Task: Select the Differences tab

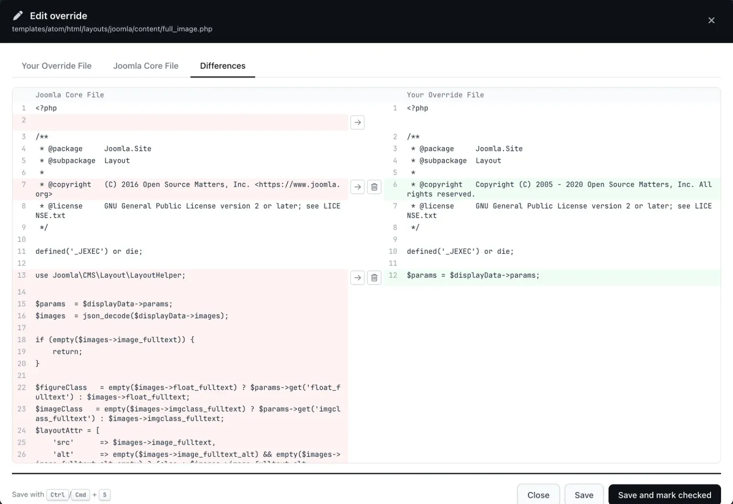Action: (x=222, y=66)
